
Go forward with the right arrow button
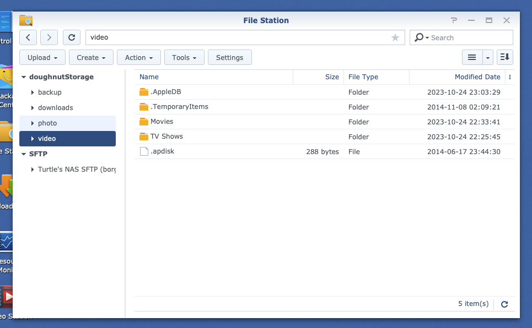(x=49, y=37)
